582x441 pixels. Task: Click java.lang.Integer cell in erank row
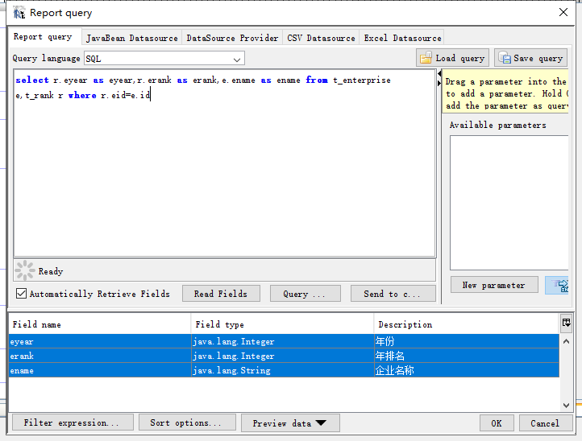282,356
